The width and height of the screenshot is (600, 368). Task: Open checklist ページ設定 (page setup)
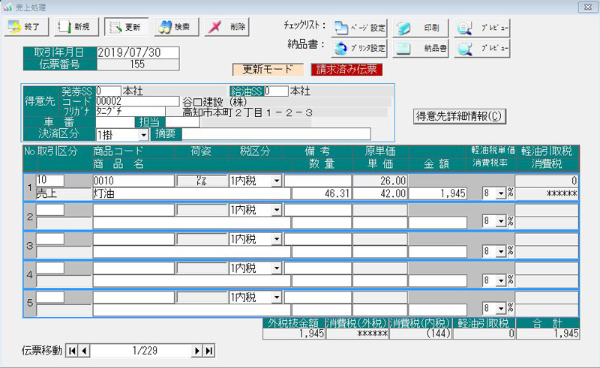coord(360,28)
